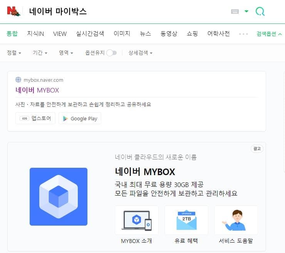Click the 광고 badge
The width and height of the screenshot is (285, 253).
(x=257, y=149)
